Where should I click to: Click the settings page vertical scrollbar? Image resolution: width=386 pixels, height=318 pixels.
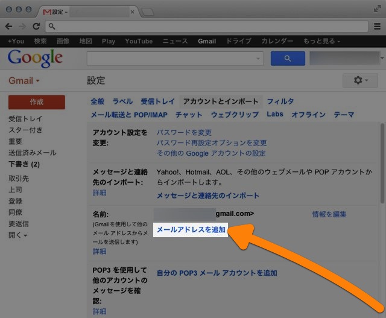click(382, 164)
